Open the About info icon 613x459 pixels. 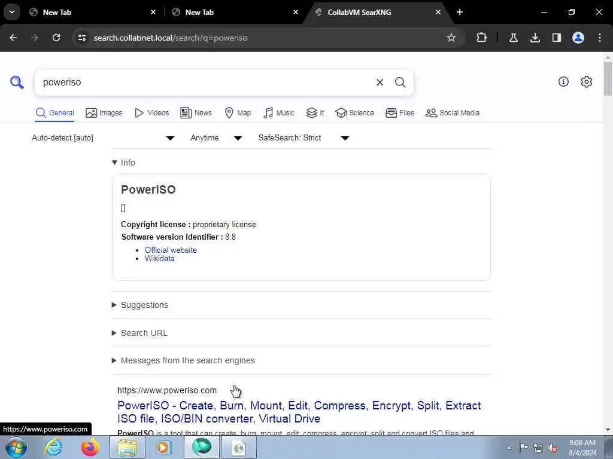563,81
